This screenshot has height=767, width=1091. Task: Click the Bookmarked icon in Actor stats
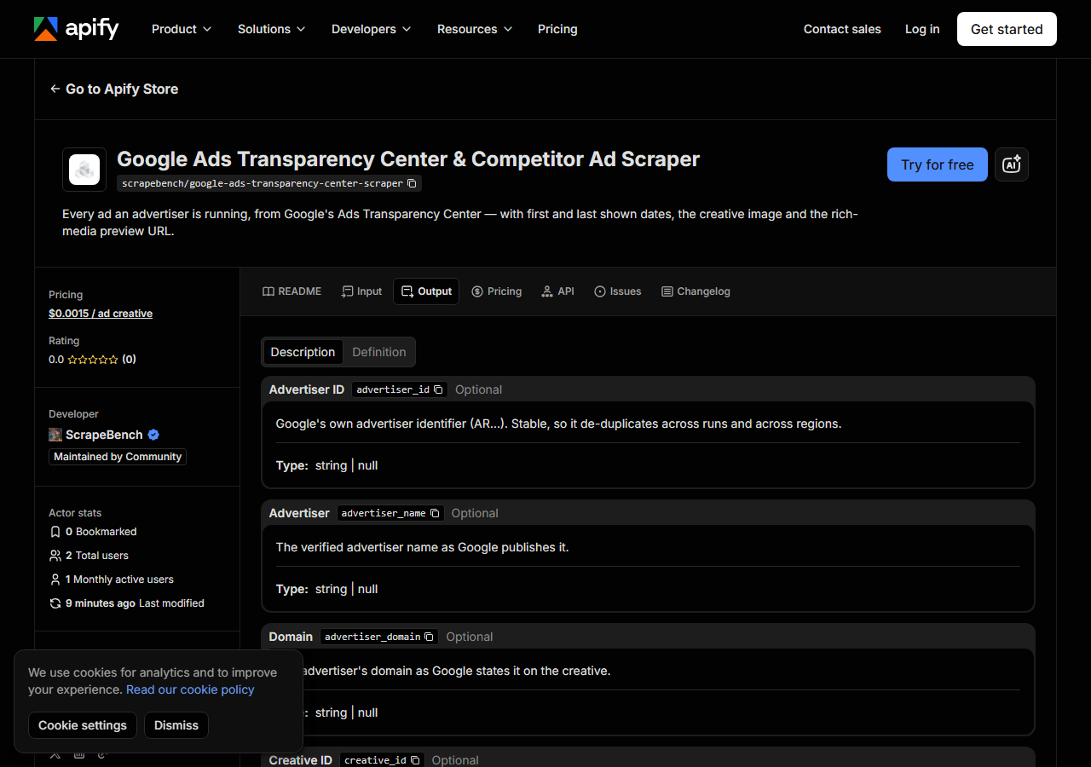[x=55, y=532]
